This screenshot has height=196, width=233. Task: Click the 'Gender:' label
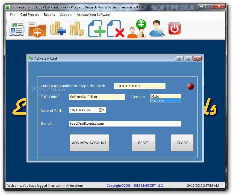(138, 97)
